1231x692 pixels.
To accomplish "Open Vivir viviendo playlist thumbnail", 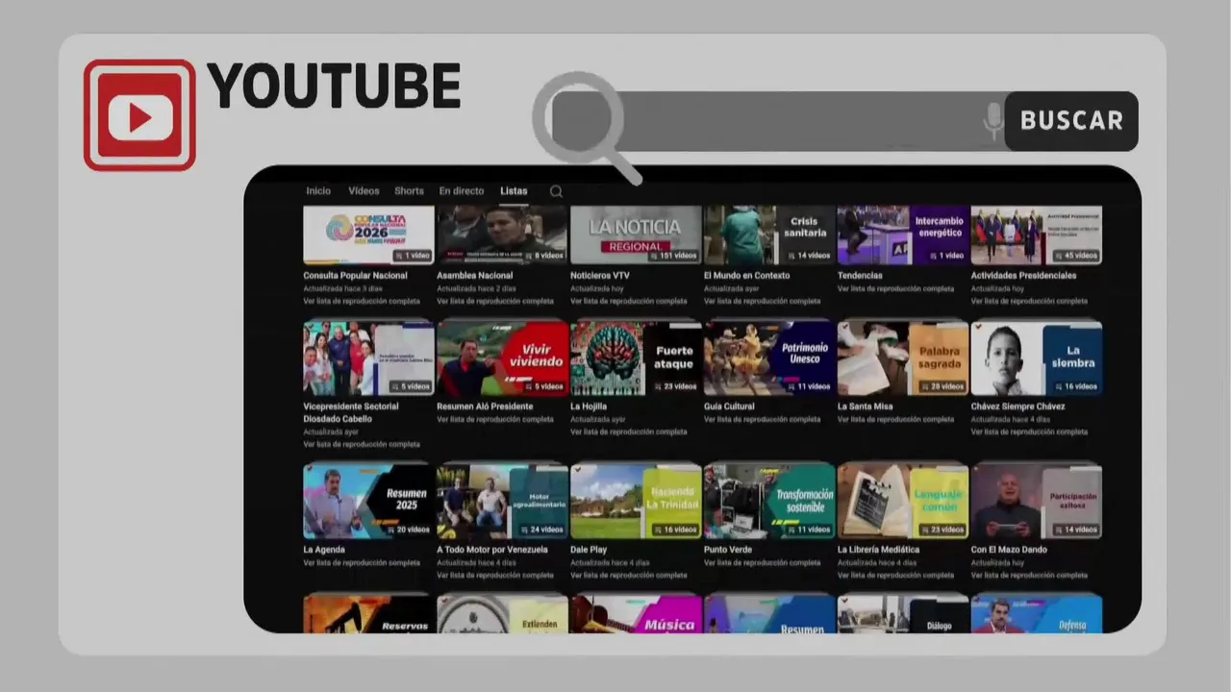I will (x=502, y=358).
